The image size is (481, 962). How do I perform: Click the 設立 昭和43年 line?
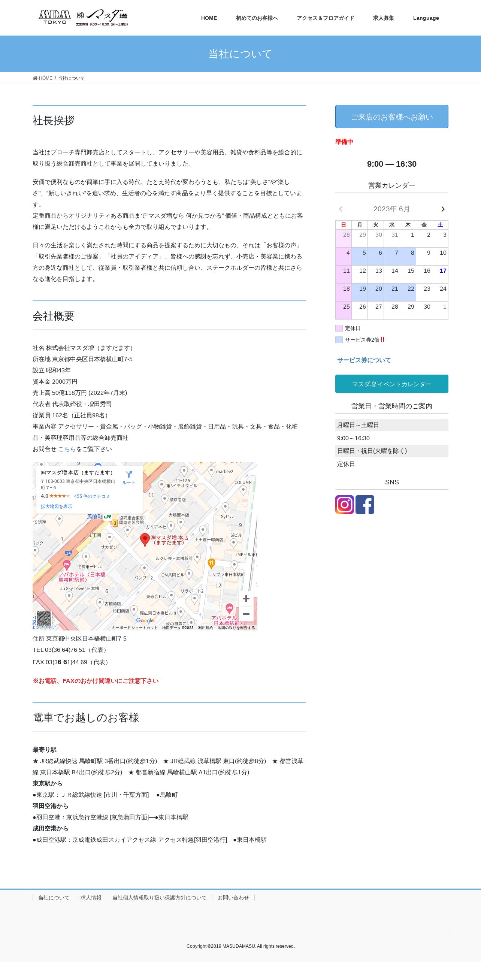pos(52,370)
